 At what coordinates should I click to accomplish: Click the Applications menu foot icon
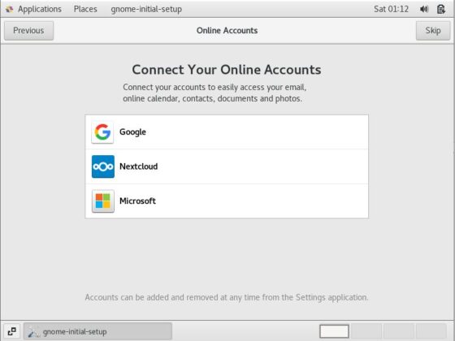[x=9, y=9]
